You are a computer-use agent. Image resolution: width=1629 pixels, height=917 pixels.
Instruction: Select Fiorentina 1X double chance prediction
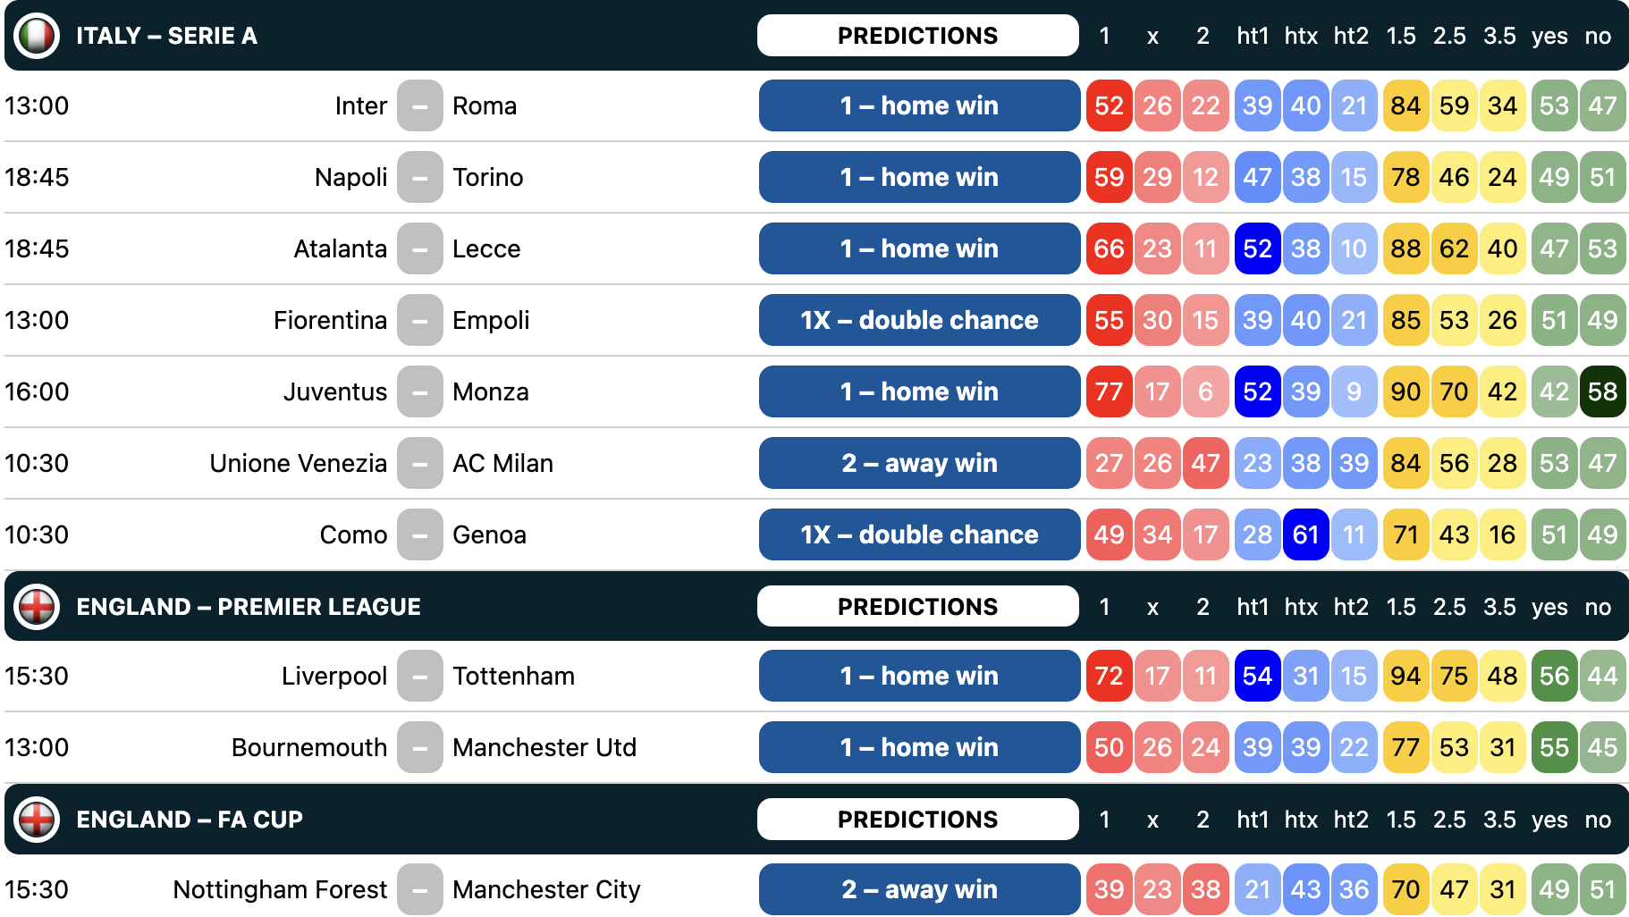click(x=919, y=320)
